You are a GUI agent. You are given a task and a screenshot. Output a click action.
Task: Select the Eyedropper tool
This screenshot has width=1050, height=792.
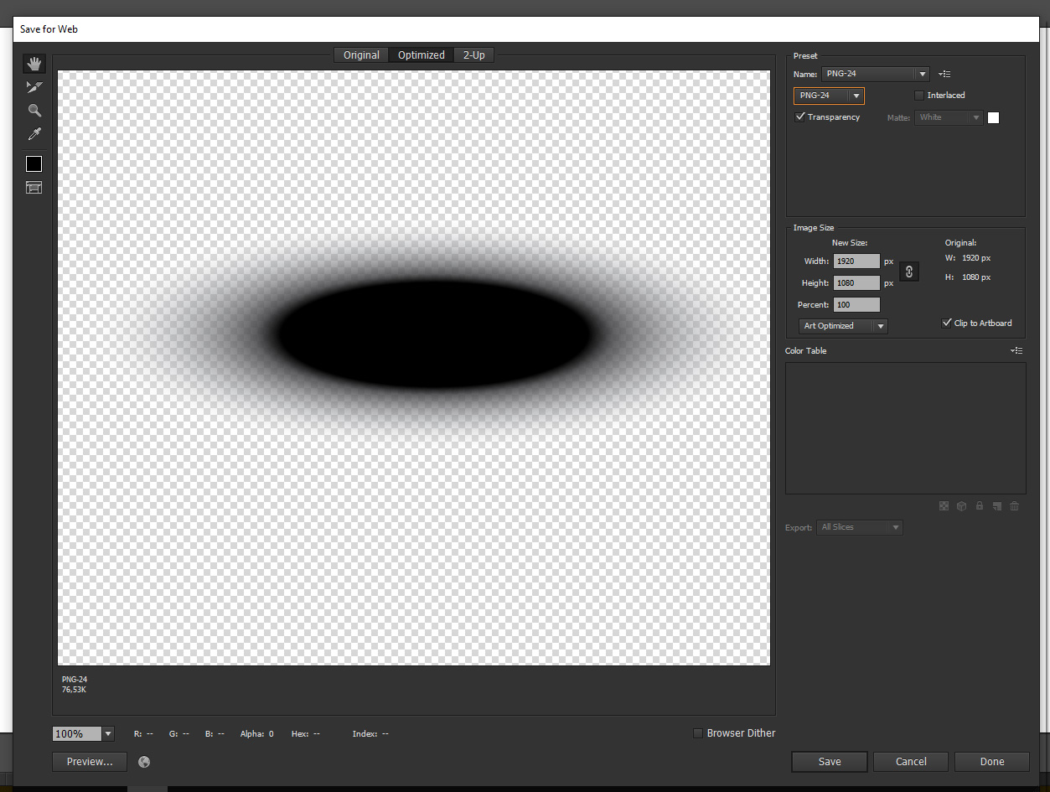(x=34, y=134)
